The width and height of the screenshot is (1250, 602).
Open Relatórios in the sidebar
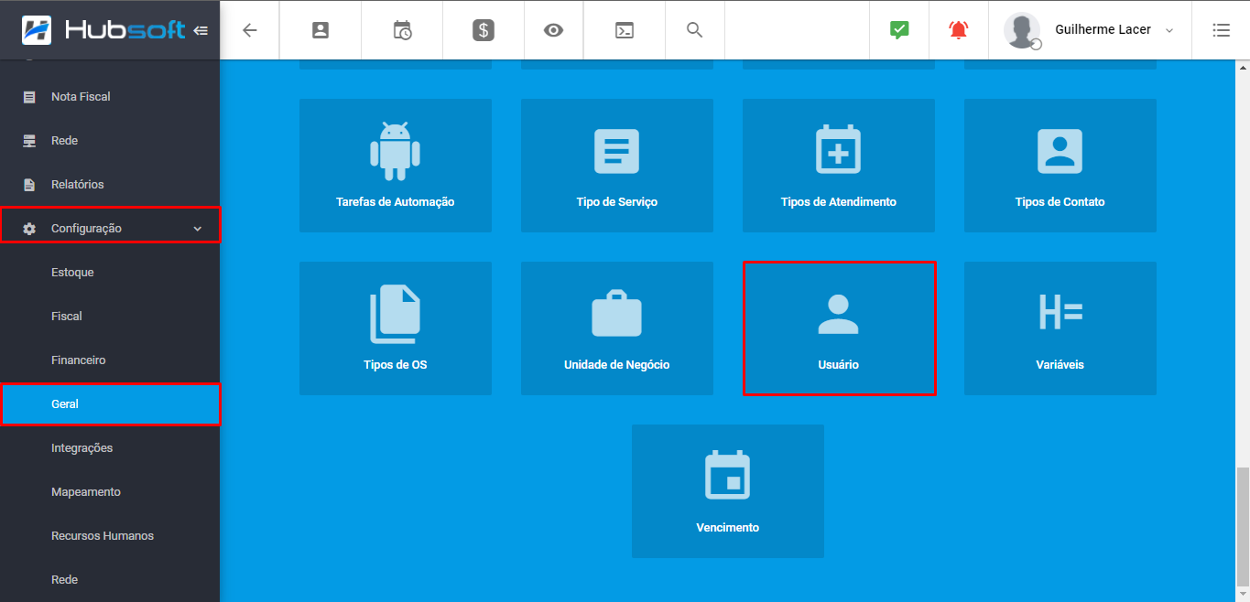click(x=78, y=185)
